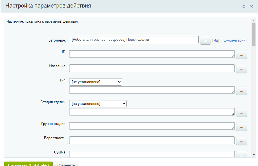The height and width of the screenshot is (166, 258).
Task: Open value picker for the Тип field
Action: pyautogui.click(x=241, y=91)
